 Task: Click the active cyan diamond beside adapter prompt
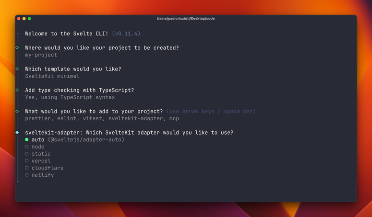point(17,133)
